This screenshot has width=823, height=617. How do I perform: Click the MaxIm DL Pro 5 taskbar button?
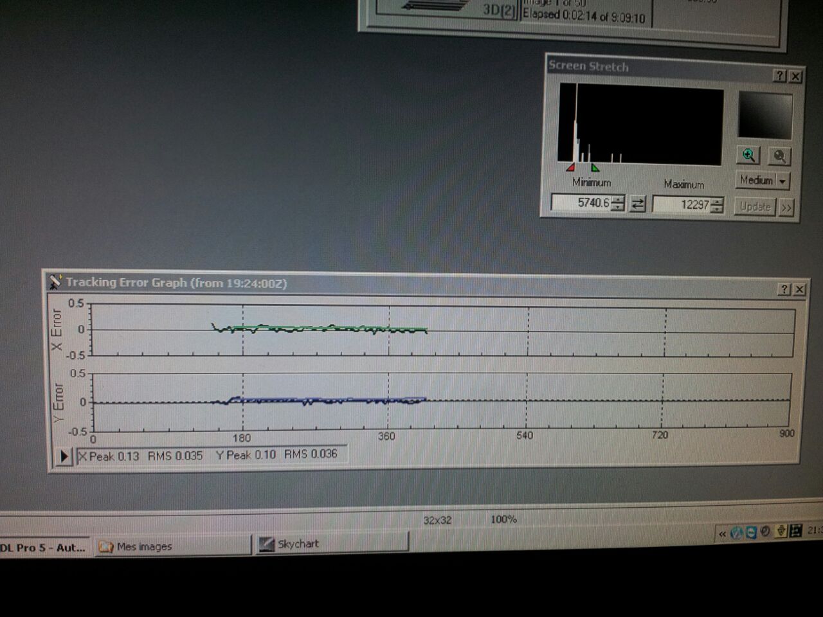pyautogui.click(x=45, y=547)
